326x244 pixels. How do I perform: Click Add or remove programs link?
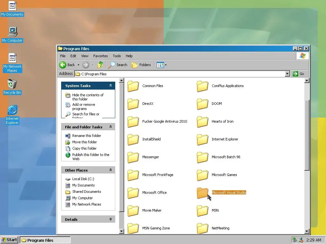[84, 106]
